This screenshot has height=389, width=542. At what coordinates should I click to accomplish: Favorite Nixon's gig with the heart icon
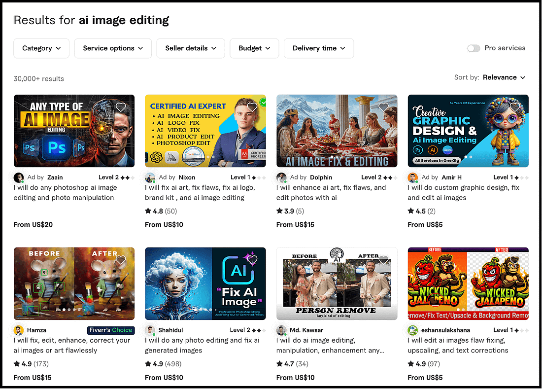[x=252, y=107]
